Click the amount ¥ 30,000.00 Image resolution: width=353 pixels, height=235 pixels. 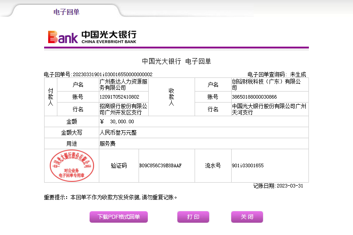[117, 121]
